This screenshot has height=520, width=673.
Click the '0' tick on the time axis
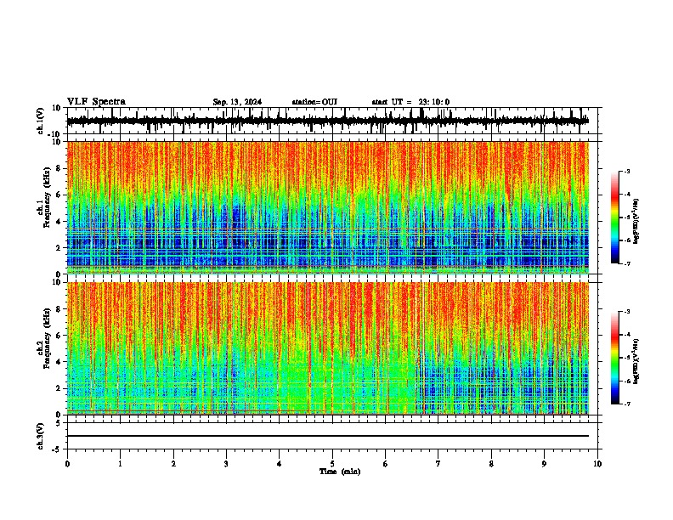pyautogui.click(x=67, y=464)
